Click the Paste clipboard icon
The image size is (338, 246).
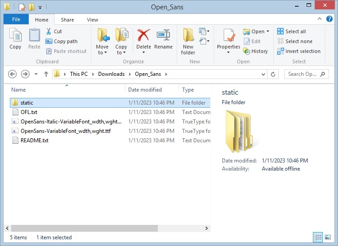coord(34,35)
